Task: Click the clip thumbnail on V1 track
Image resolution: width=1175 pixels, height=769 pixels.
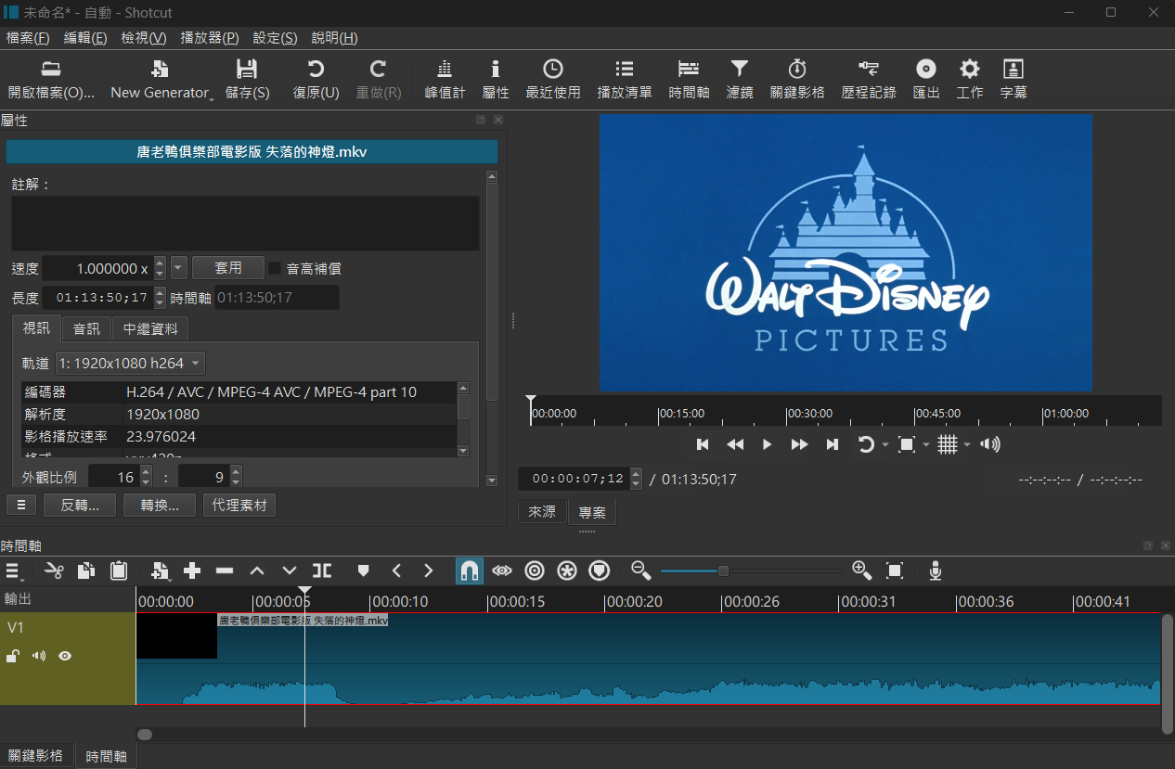Action: [x=176, y=636]
